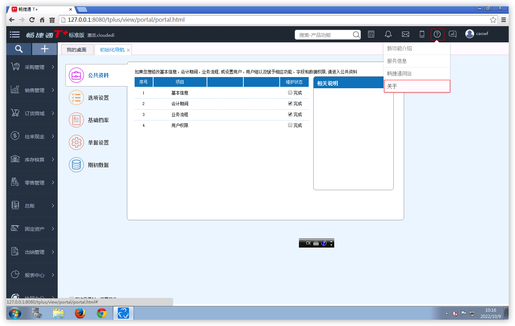Click the CH language bar indicator

(x=308, y=243)
